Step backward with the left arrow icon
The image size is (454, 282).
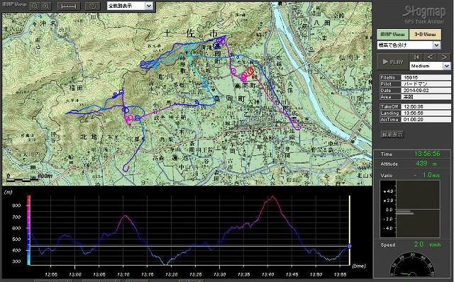coord(431,57)
